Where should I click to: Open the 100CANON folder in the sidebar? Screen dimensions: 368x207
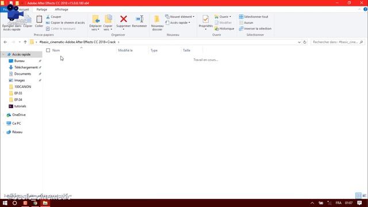(22, 87)
